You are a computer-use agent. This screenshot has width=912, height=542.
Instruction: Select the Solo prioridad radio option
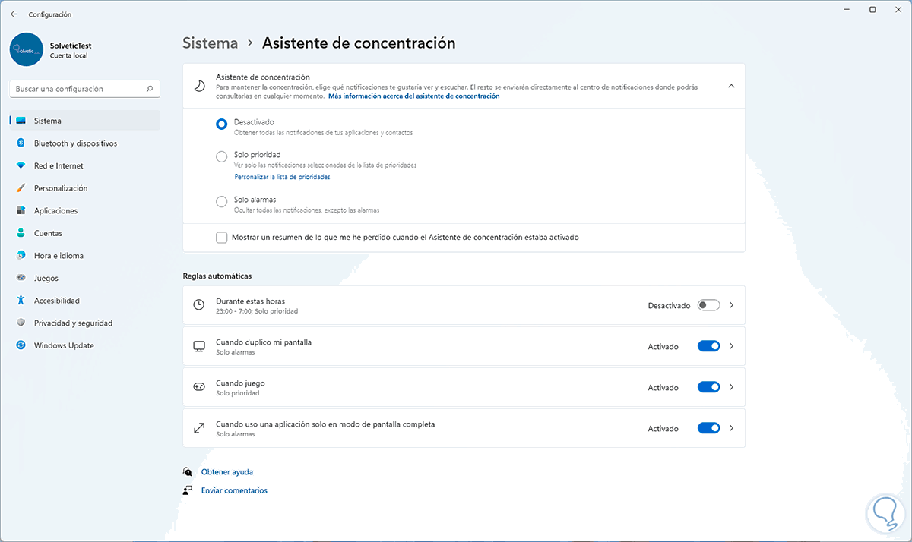[x=222, y=156]
